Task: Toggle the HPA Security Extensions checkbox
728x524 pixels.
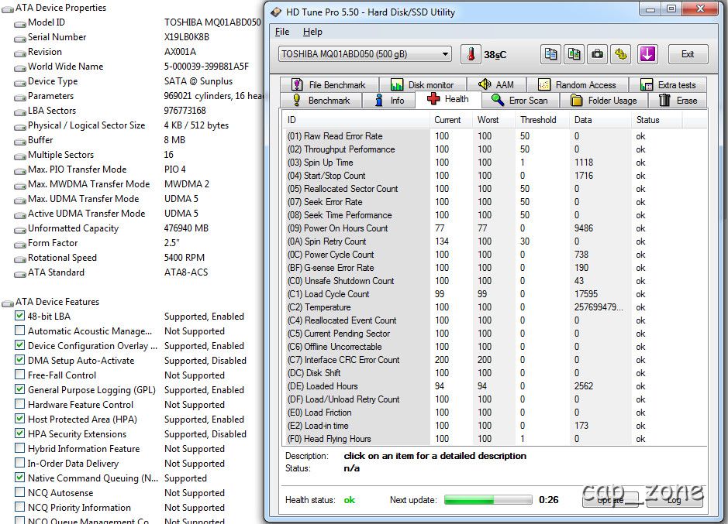Action: click(x=19, y=433)
